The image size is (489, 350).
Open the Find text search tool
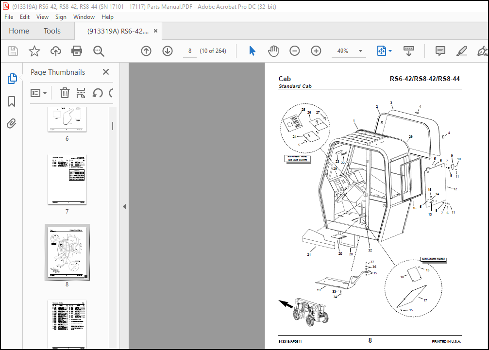point(99,51)
